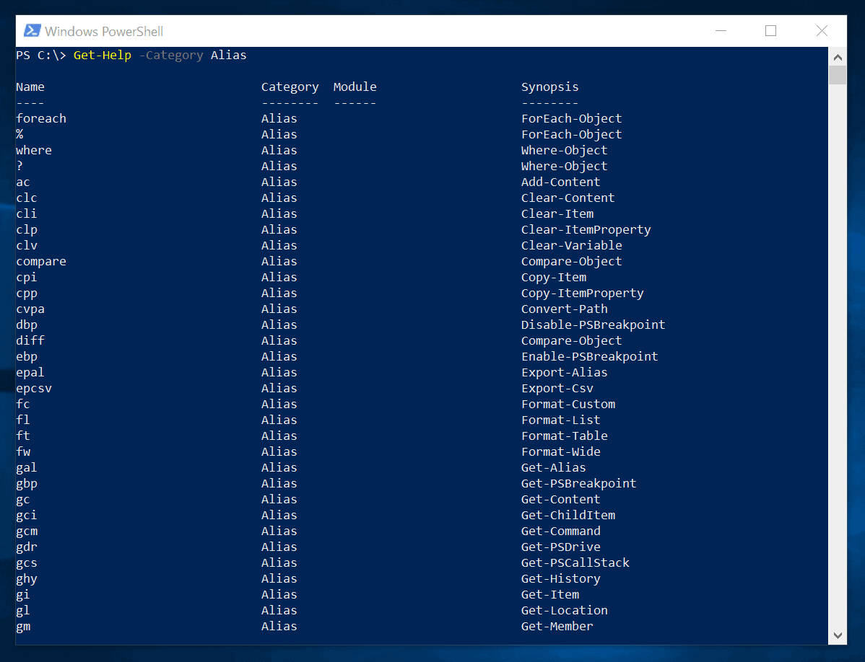Click the diff alias name

click(30, 340)
